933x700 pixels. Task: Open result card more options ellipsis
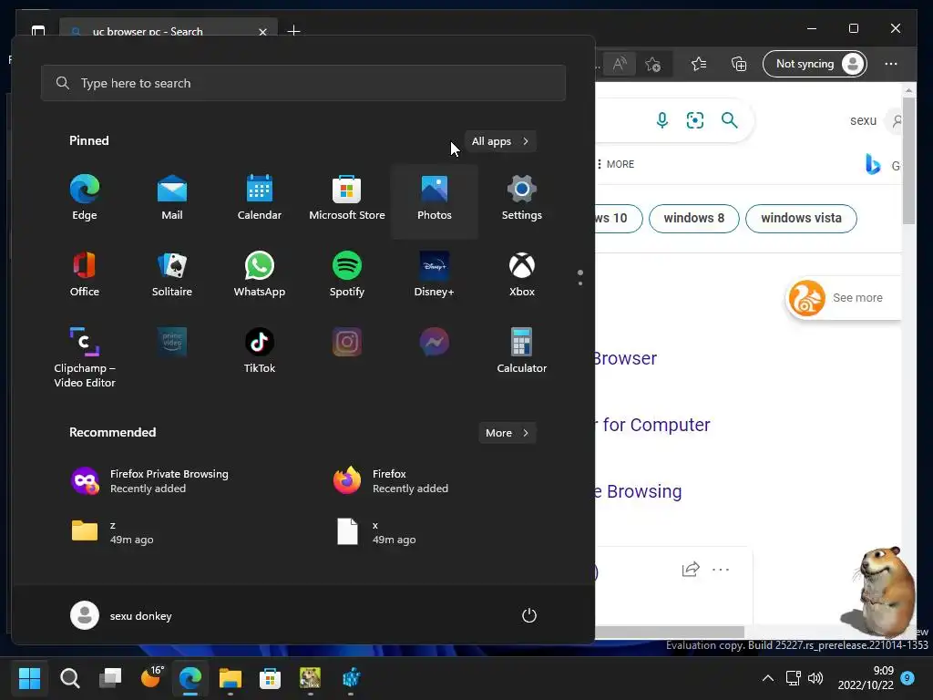[x=721, y=570]
